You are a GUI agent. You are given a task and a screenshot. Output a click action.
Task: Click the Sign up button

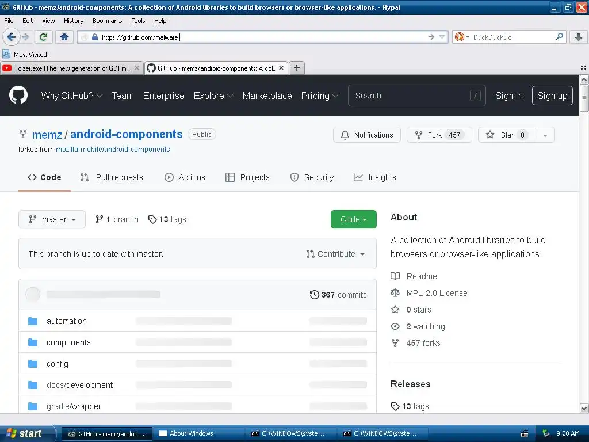tap(552, 96)
